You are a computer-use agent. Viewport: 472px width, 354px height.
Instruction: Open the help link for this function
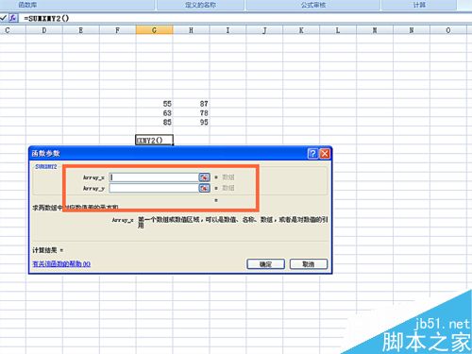[x=61, y=264]
